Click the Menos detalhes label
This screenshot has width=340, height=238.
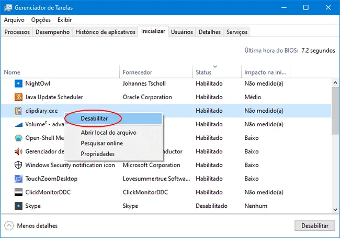point(37,226)
